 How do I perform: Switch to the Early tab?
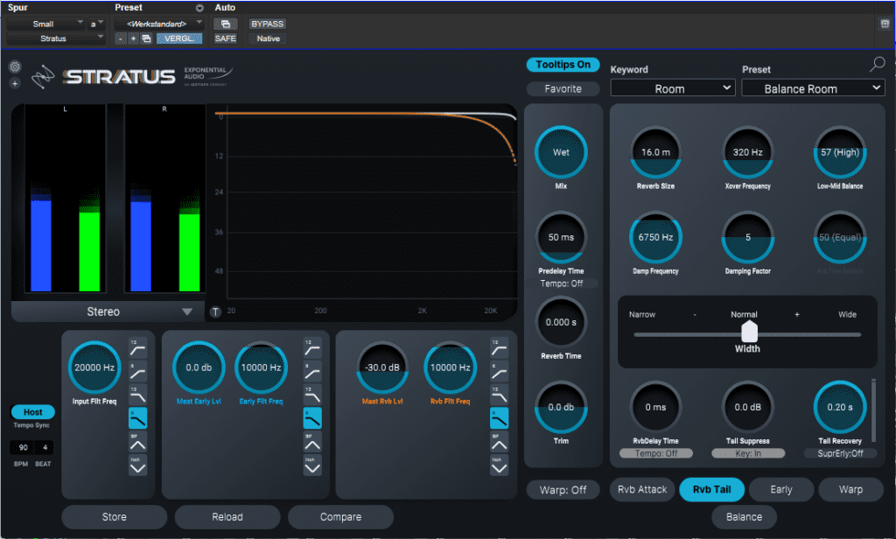(780, 490)
